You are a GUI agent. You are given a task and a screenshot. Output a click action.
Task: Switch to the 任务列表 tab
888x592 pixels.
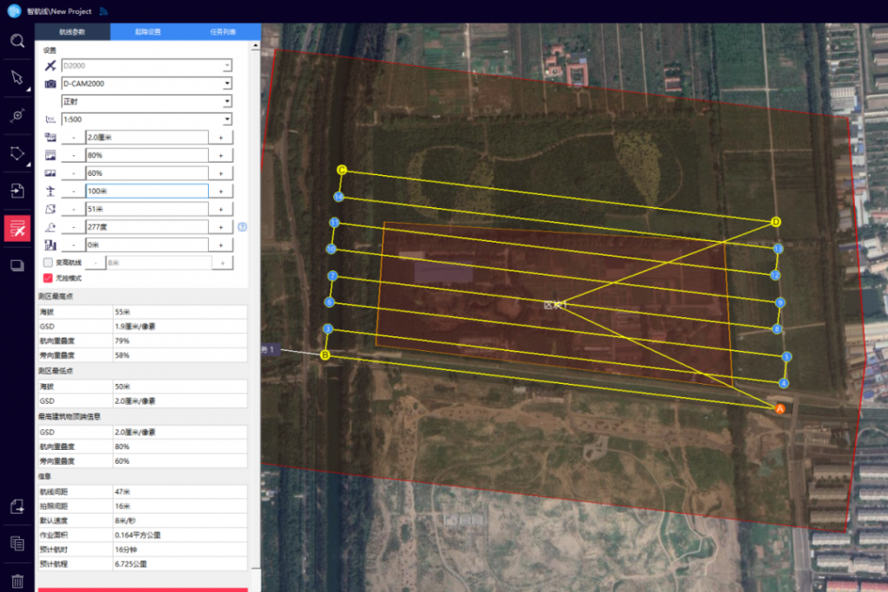pyautogui.click(x=222, y=31)
